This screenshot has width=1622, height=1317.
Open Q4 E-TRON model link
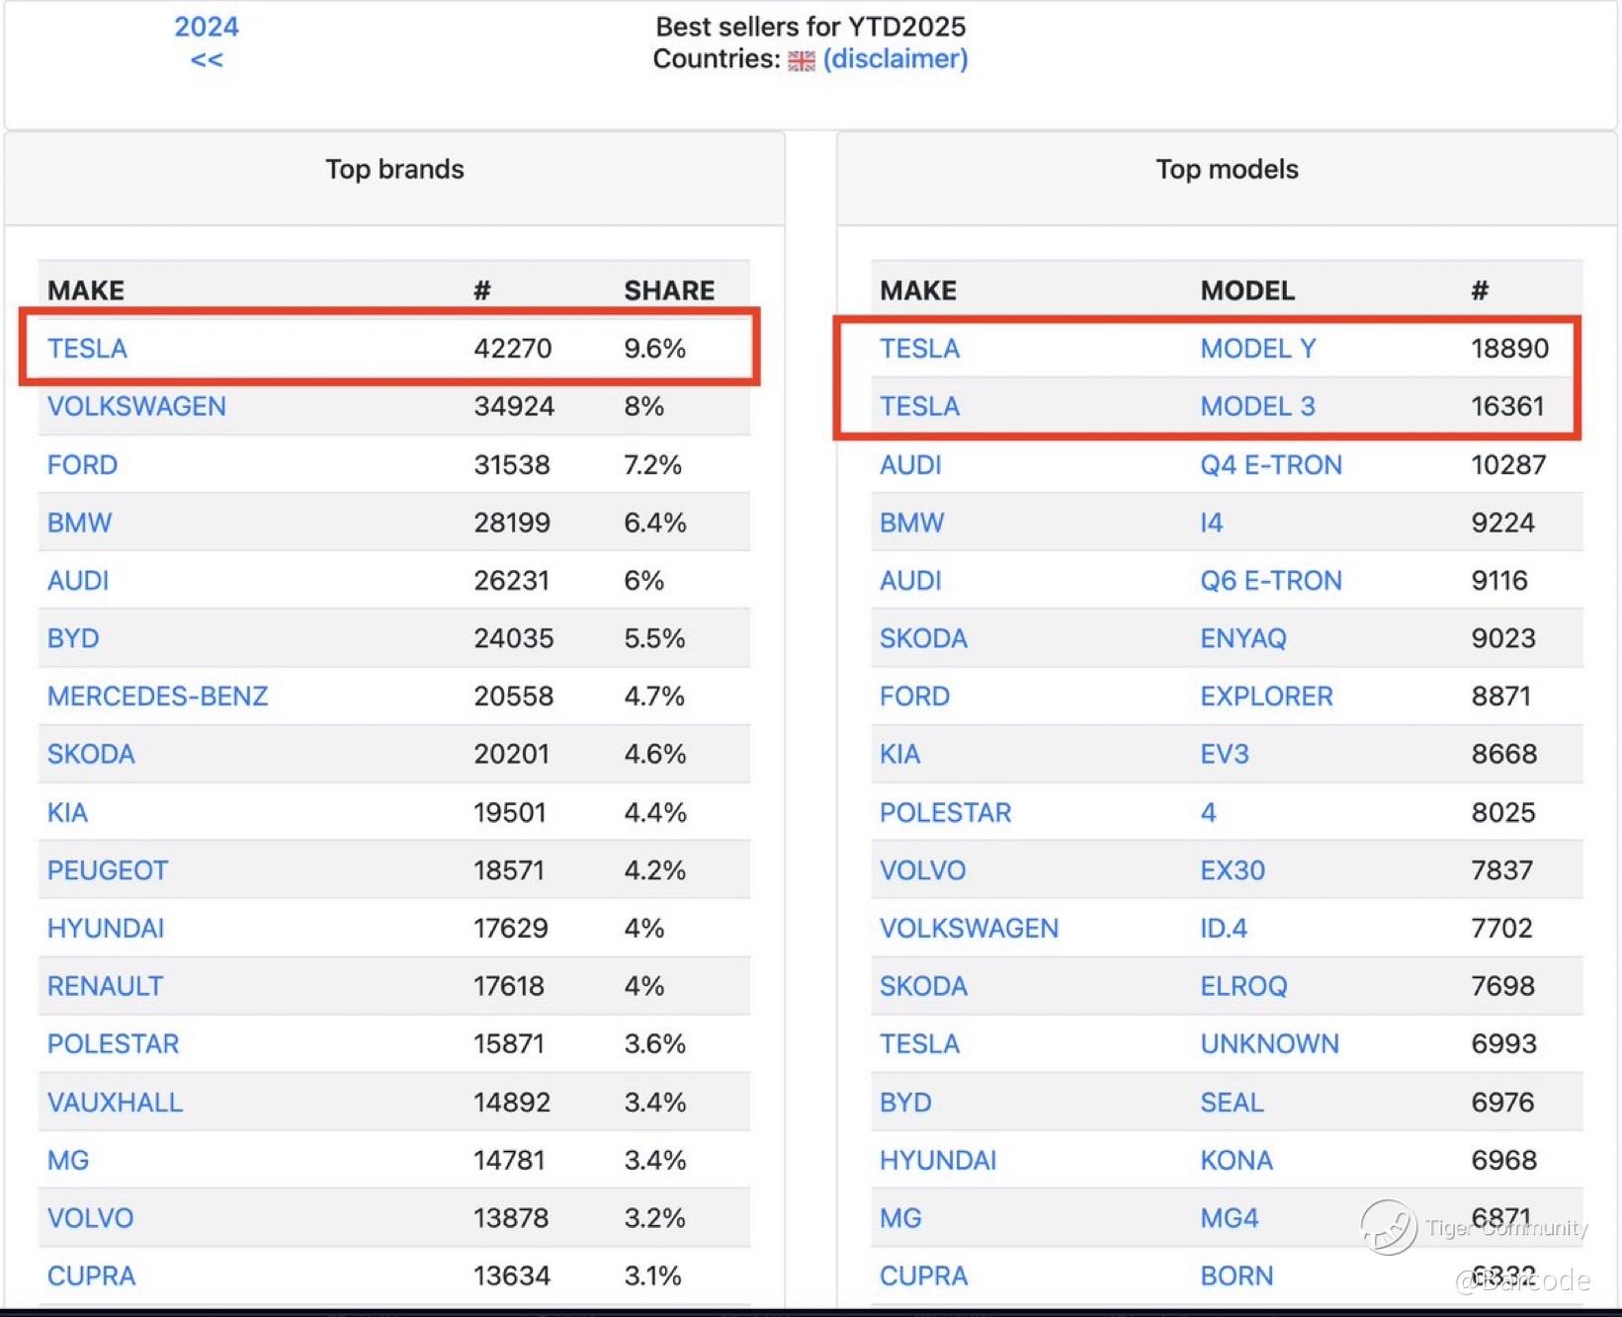click(x=1270, y=464)
